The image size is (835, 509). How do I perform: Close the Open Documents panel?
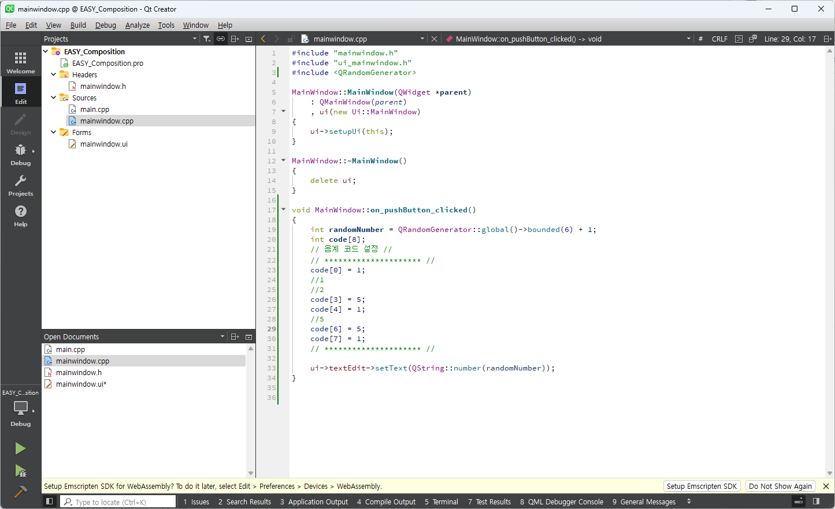[x=249, y=336]
